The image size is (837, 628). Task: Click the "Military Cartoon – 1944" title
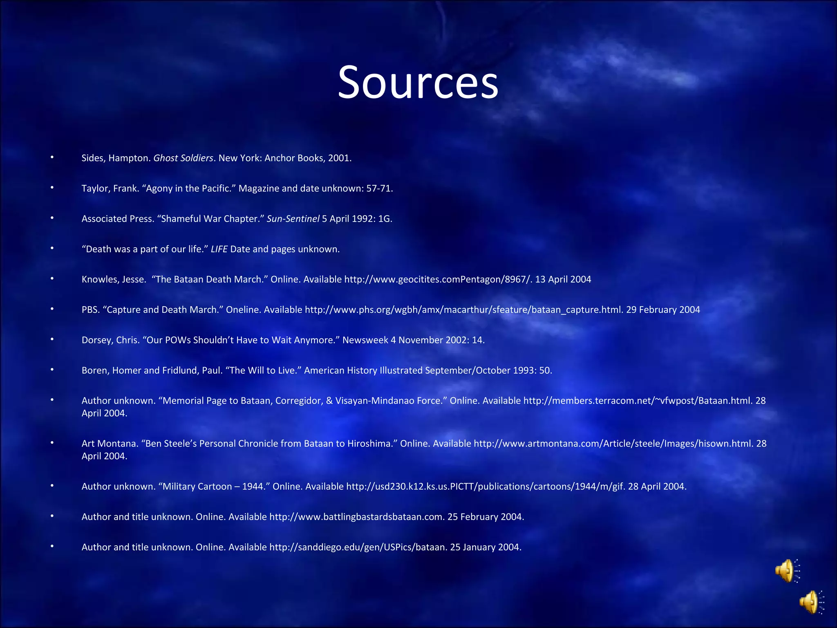[214, 487]
